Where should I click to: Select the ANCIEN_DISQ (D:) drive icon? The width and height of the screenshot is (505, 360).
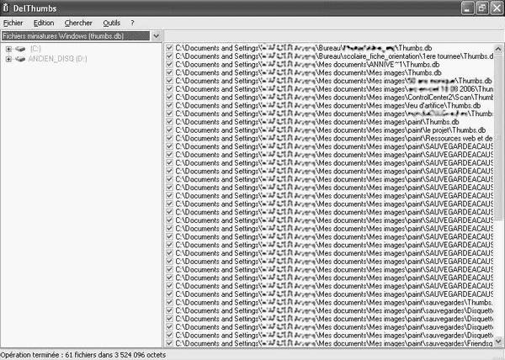[20, 59]
